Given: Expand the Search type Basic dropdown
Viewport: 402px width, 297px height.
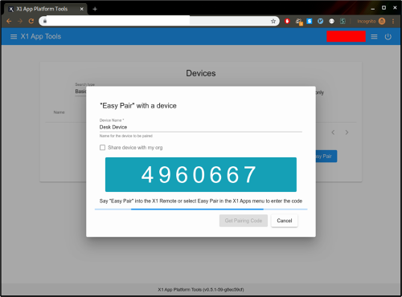Looking at the screenshot, I should (x=80, y=92).
